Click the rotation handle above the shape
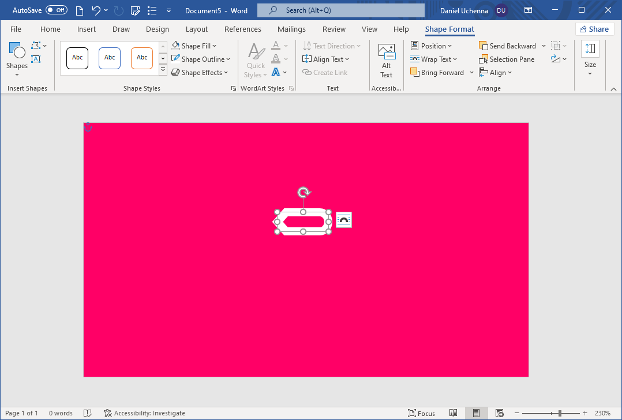Screen dimensions: 622x420 (x=303, y=192)
